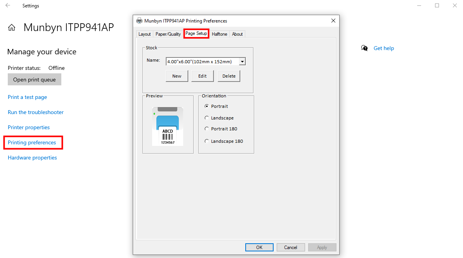Close the Printing Preferences dialog
This screenshot has height=258, width=463.
tap(333, 21)
